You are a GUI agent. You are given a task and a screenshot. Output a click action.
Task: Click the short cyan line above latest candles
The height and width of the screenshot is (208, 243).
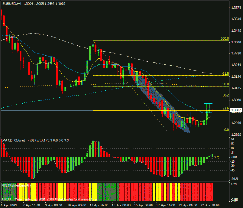coord(208,103)
